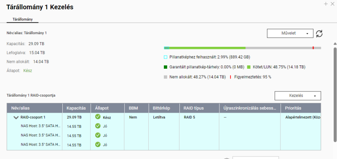The width and height of the screenshot is (337, 159).
Task: Close the Tárállomány 1 Kezelés window
Action: 332,4
